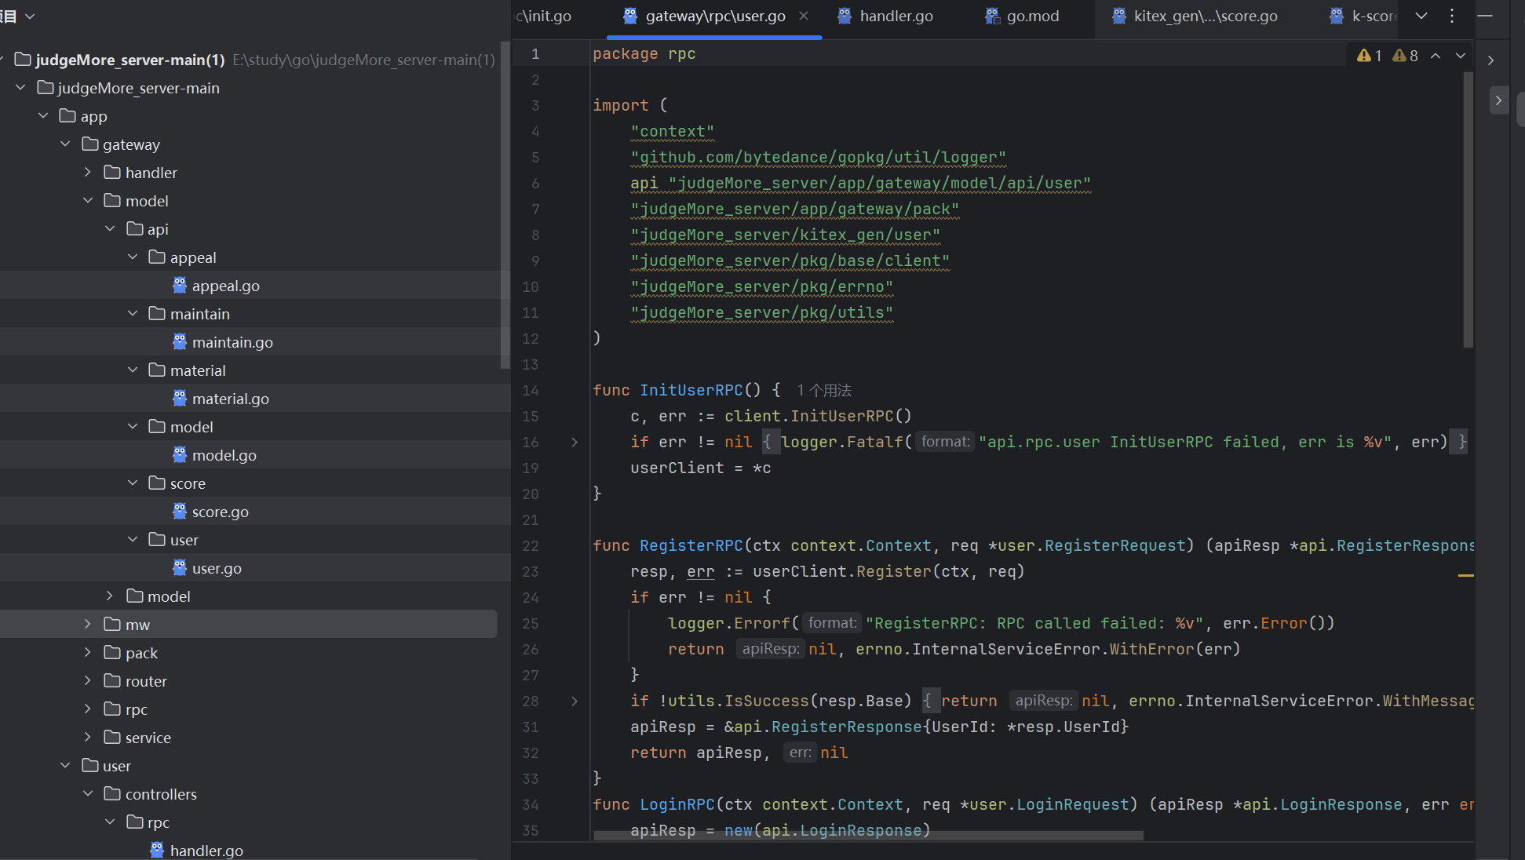Jump to previous highlighted problem arrow
Viewport: 1525px width, 860px height.
coord(1435,56)
